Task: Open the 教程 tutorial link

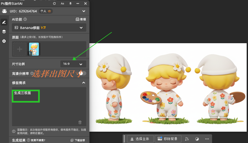Action: point(81,19)
